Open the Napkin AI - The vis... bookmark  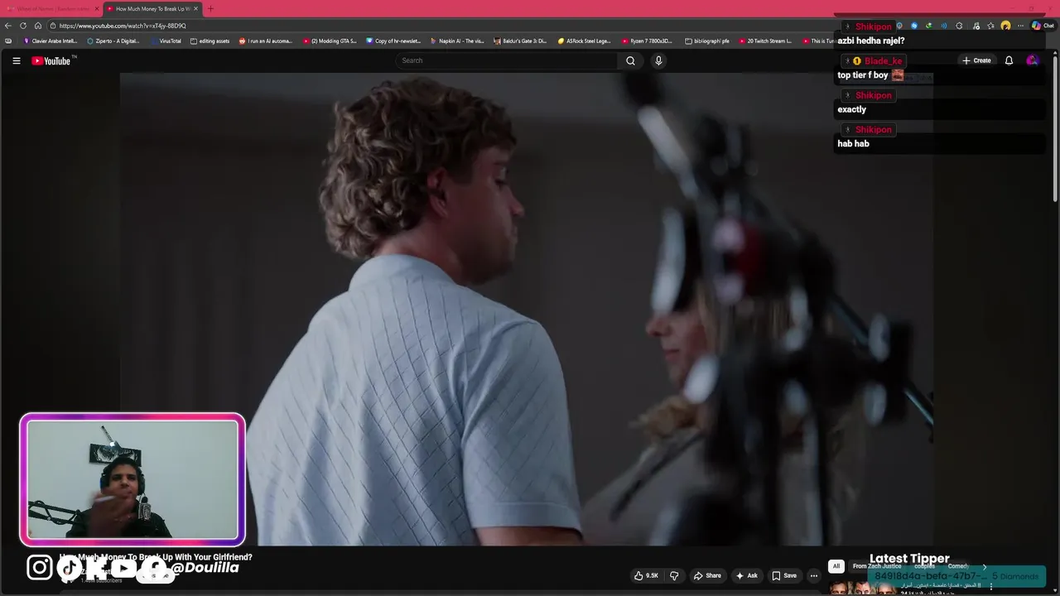tap(457, 41)
